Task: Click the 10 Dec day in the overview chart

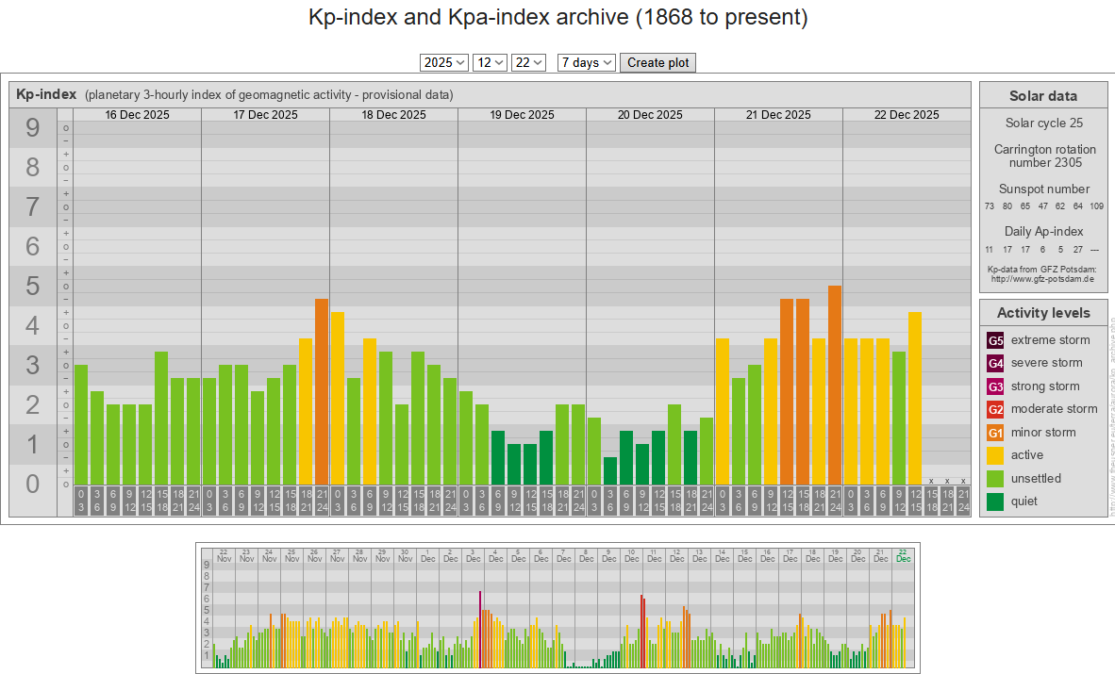Action: pyautogui.click(x=631, y=555)
